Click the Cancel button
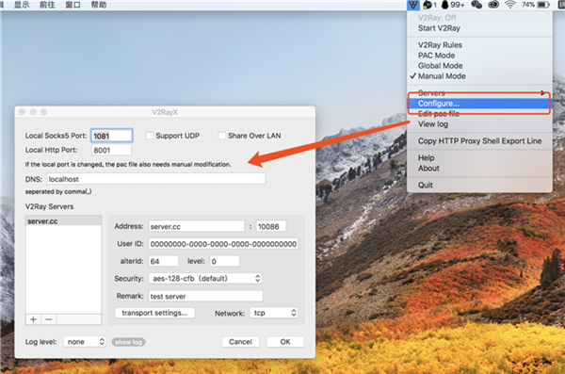 click(x=240, y=342)
